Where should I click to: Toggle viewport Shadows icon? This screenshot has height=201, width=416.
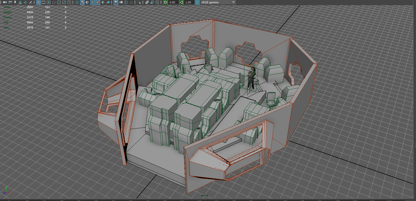pos(108,2)
